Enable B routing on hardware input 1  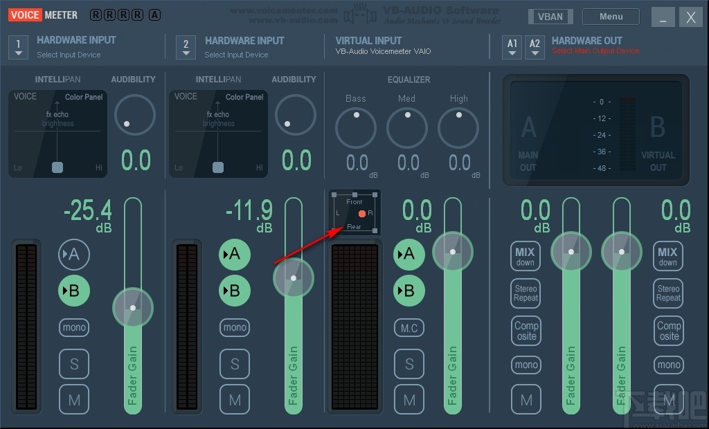(73, 291)
